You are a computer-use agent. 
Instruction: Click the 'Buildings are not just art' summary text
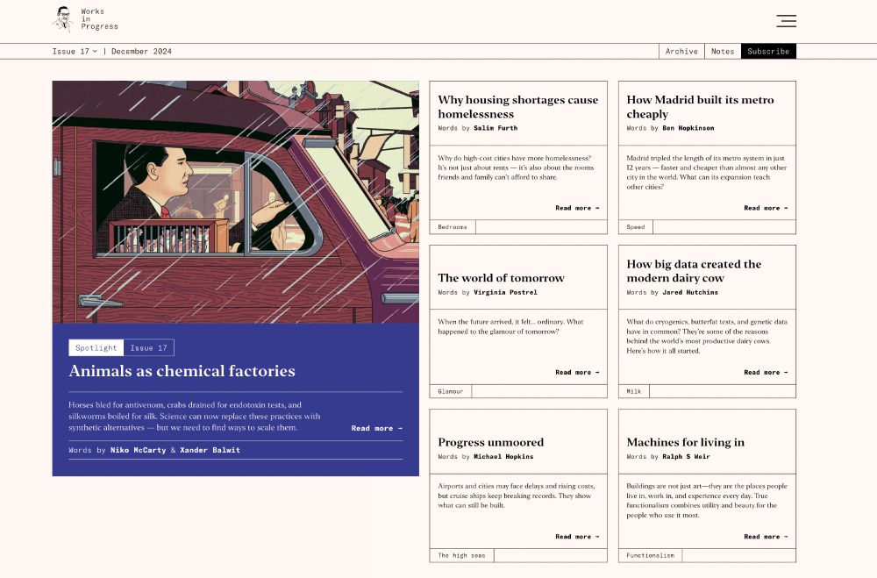click(706, 501)
